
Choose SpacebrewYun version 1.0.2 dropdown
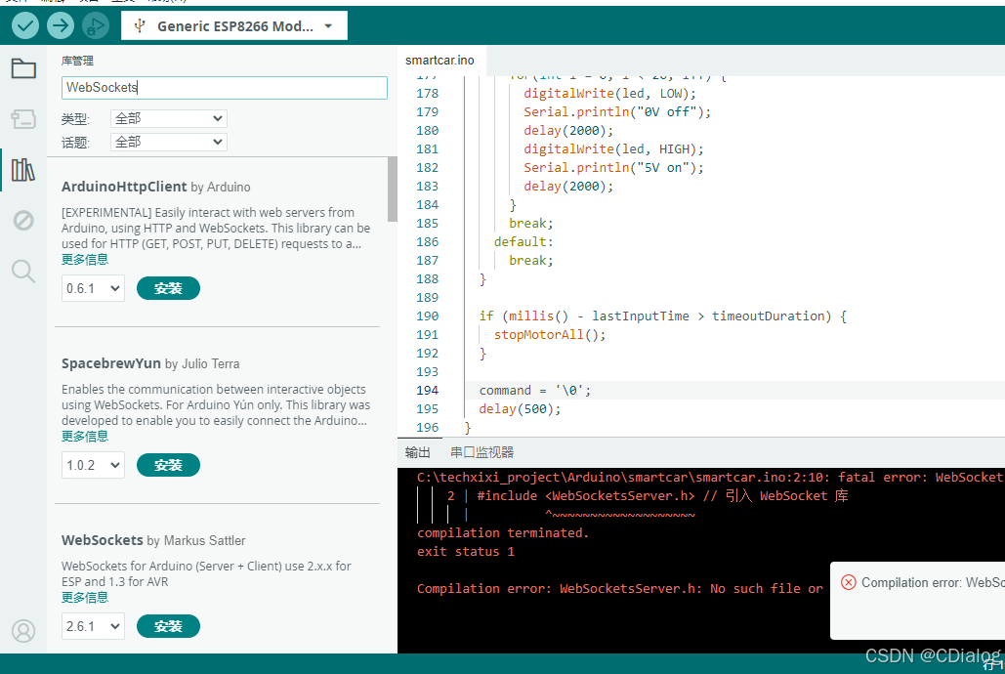pyautogui.click(x=93, y=465)
